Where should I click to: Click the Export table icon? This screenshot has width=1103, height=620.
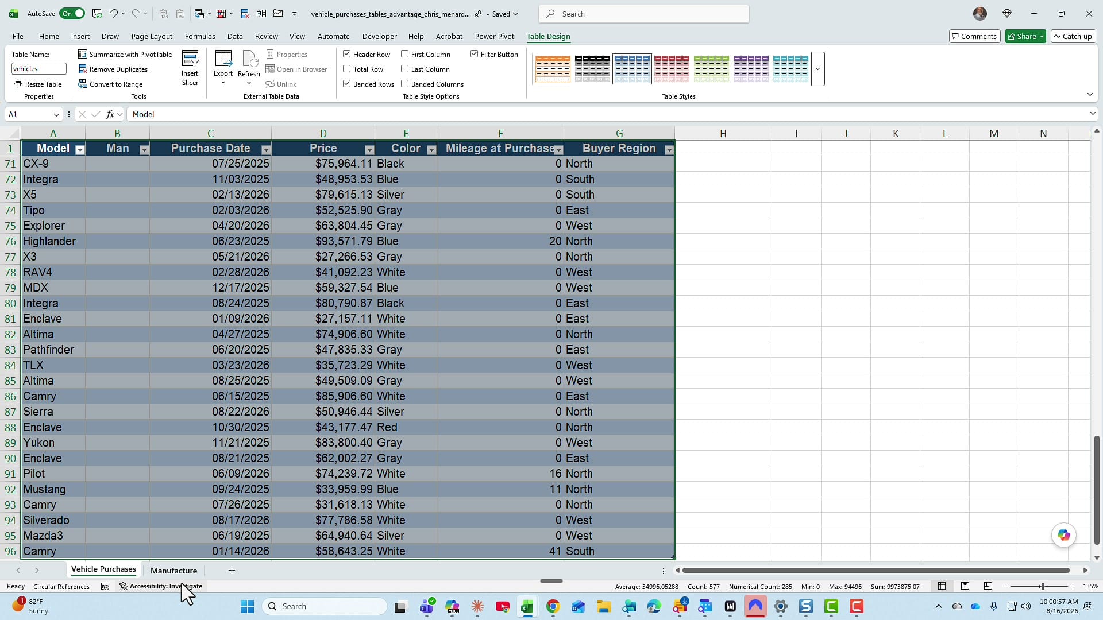[223, 59]
